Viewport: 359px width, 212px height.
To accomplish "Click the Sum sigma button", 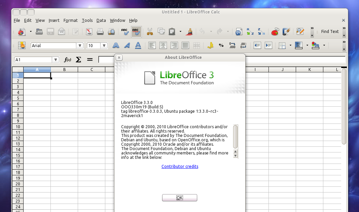I will pos(78,60).
